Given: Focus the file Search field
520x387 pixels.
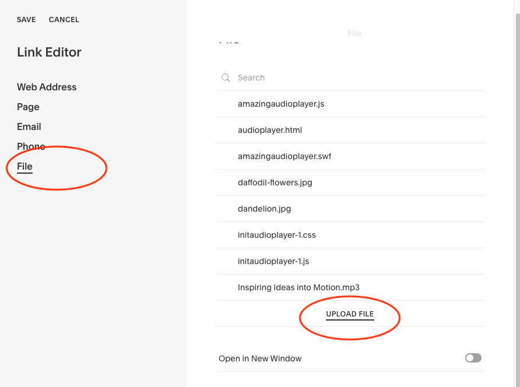Looking at the screenshot, I should pyautogui.click(x=350, y=78).
